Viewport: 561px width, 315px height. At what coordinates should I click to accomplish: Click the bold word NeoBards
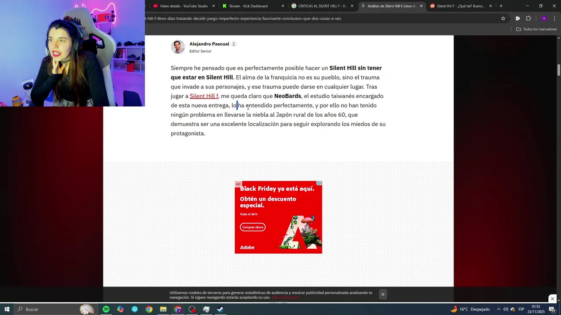pos(288,96)
